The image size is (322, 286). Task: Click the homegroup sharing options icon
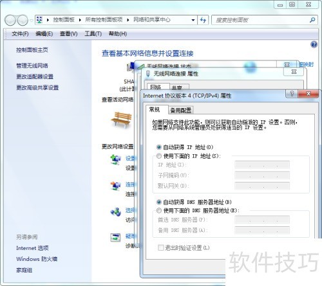click(116, 212)
